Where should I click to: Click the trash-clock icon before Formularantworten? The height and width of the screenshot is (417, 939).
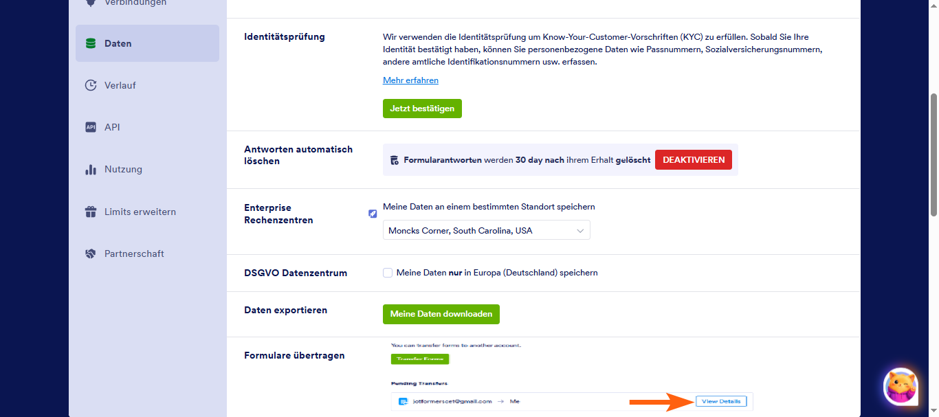coord(395,160)
